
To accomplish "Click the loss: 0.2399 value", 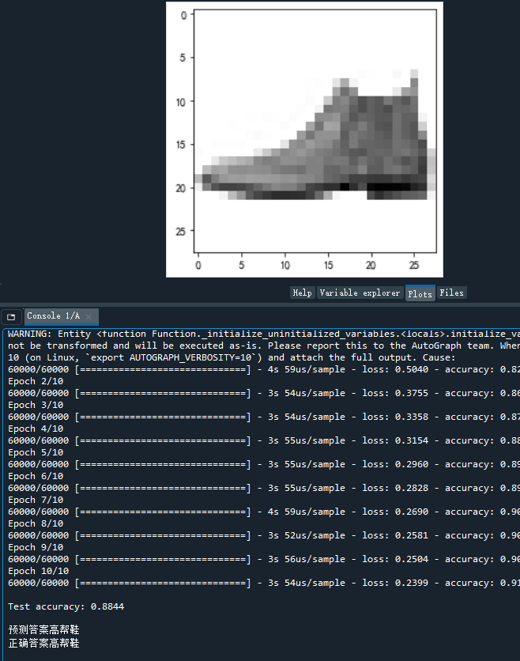I will click(x=395, y=583).
